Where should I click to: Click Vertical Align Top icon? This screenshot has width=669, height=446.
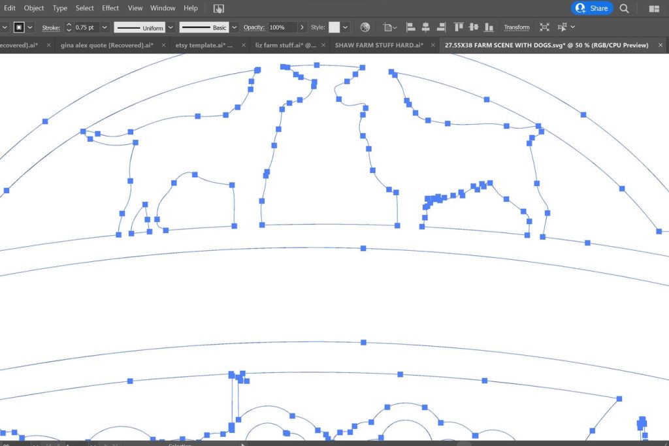pos(459,27)
